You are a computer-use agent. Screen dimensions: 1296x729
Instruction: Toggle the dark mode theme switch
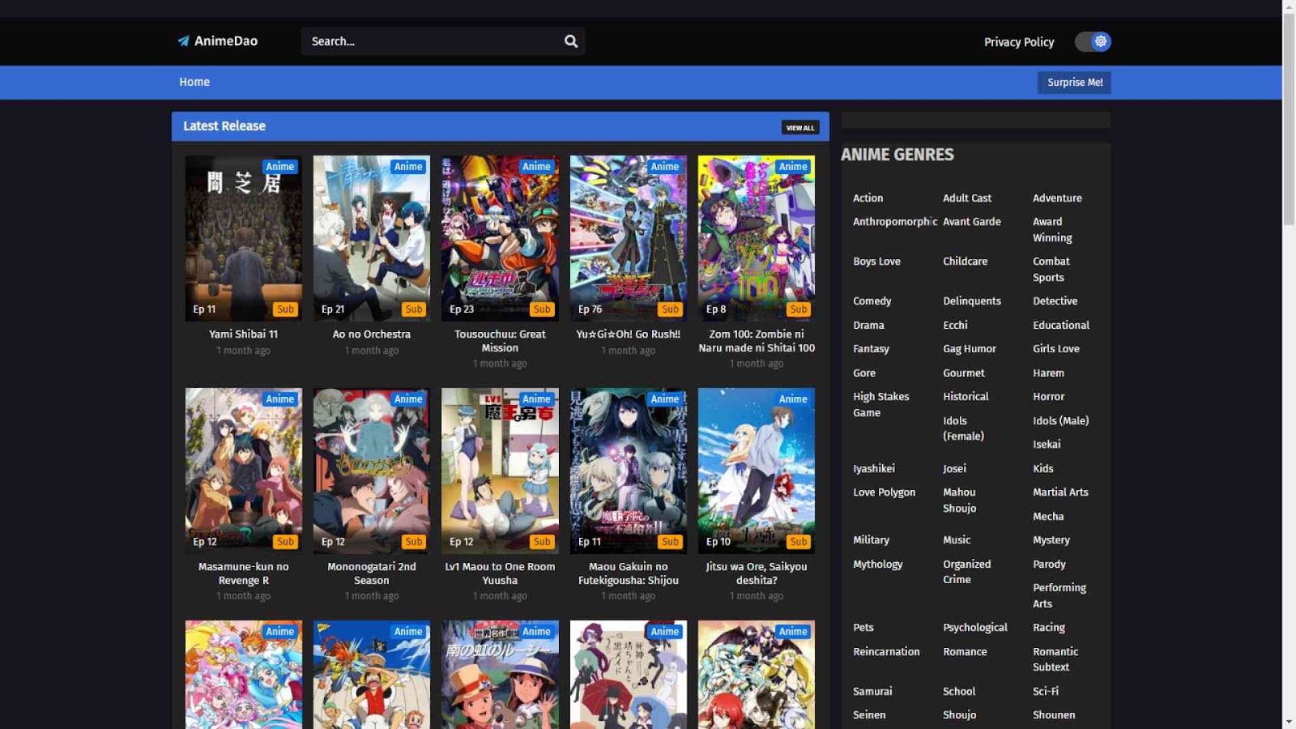tap(1092, 41)
